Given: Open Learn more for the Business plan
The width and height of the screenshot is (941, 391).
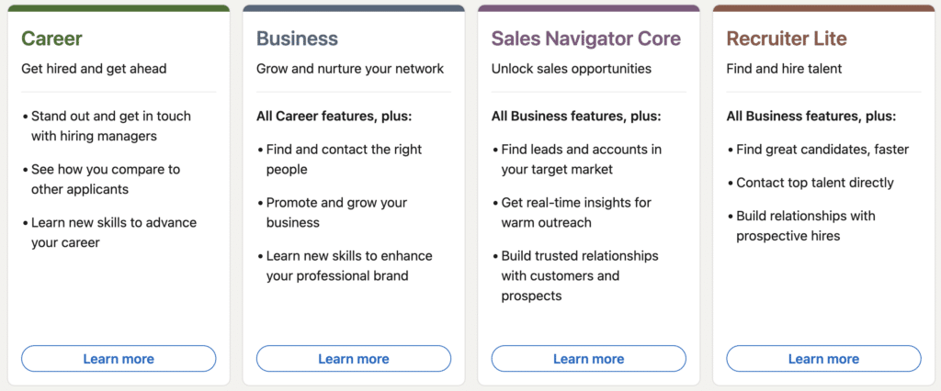Looking at the screenshot, I should pyautogui.click(x=354, y=359).
